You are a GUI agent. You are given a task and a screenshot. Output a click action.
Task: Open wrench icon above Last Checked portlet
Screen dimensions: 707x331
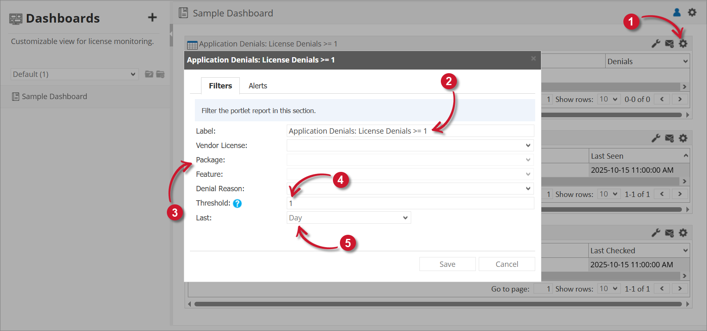656,233
